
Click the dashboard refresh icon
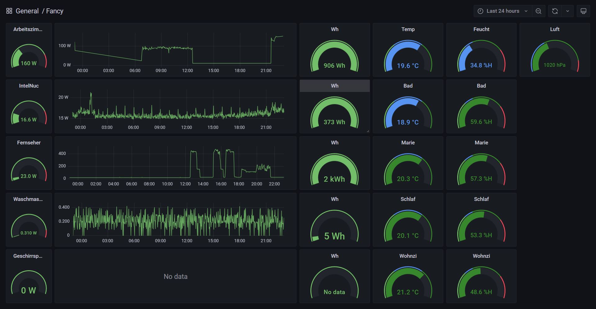coord(554,11)
